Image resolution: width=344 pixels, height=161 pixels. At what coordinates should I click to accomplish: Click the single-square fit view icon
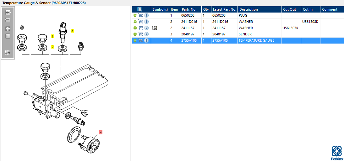[x=8, y=36]
